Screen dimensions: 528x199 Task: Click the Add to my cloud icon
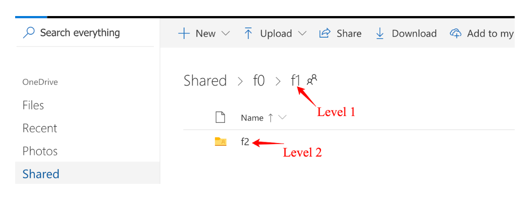[455, 33]
